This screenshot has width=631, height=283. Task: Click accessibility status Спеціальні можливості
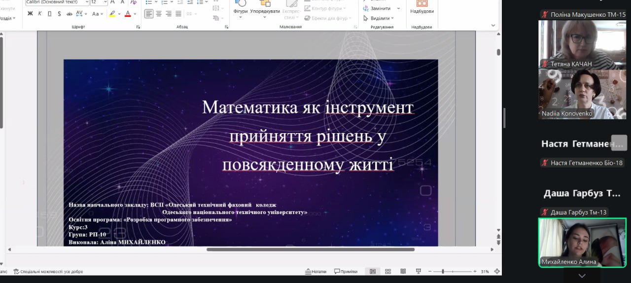(48, 272)
